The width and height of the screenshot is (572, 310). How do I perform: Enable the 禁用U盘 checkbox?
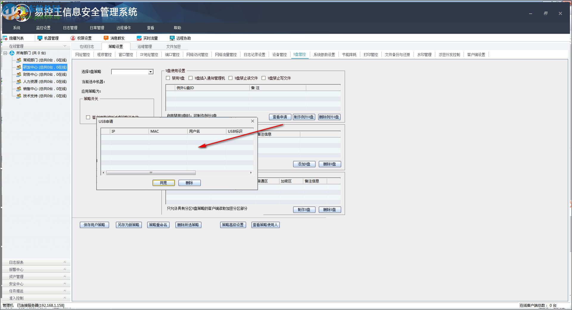coord(168,78)
